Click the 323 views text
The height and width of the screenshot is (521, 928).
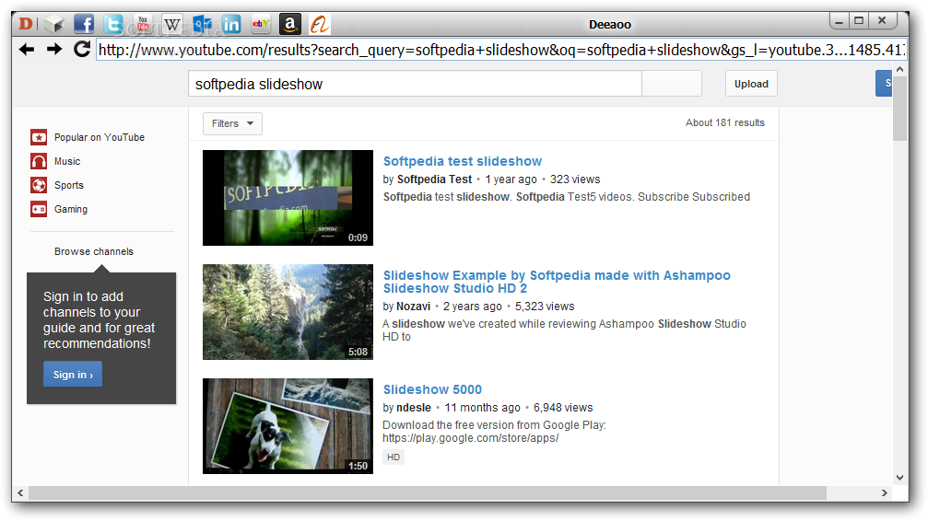575,179
